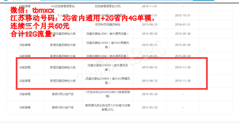
Task: Click 2015-09-05 in the 100M package row
Action: tap(150, 45)
